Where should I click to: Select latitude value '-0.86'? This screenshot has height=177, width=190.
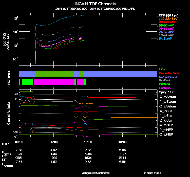pyautogui.click(x=88, y=154)
